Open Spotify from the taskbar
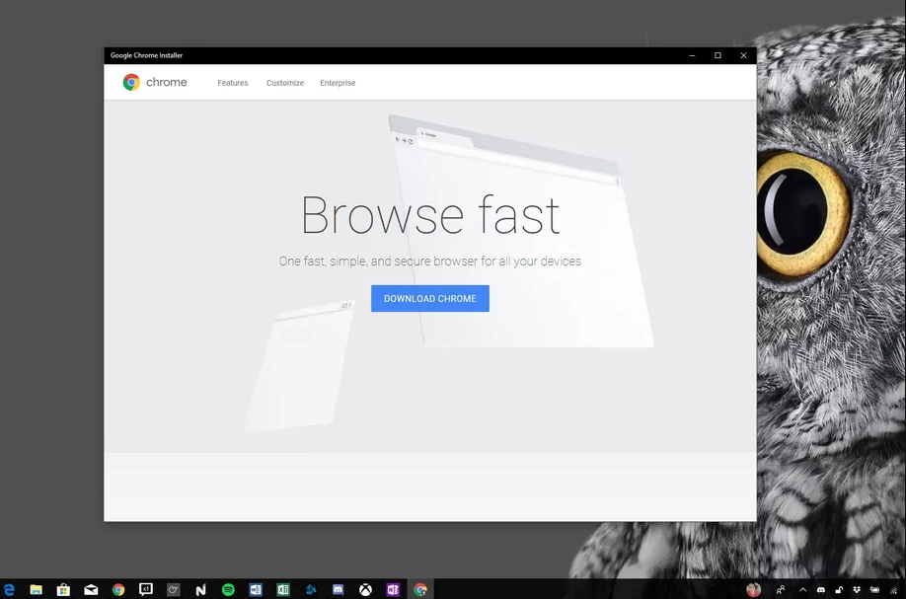 point(228,589)
